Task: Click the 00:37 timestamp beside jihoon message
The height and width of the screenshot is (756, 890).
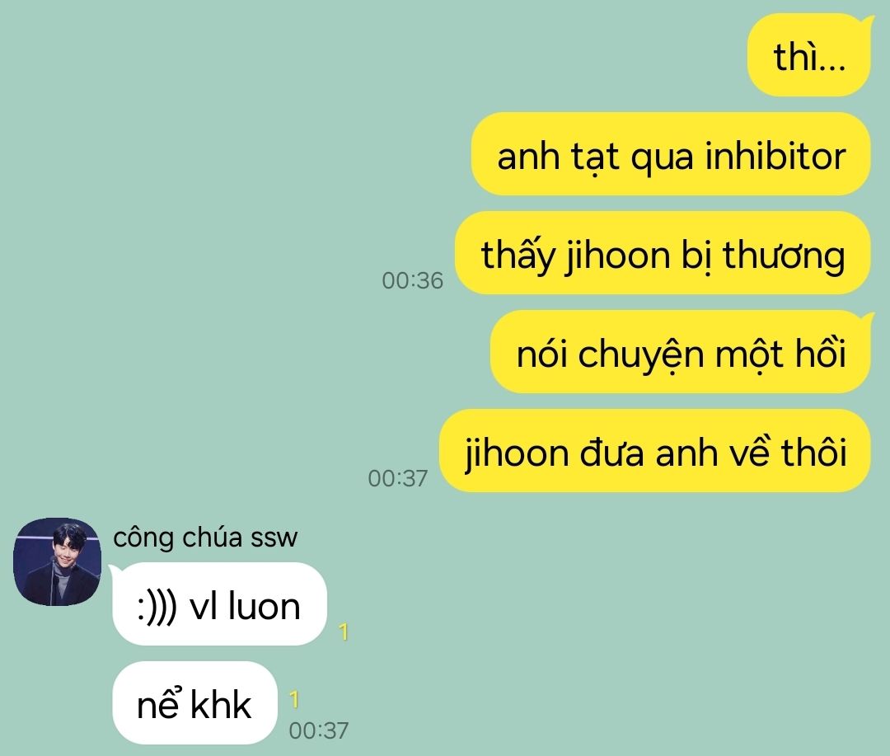Action: (x=398, y=478)
